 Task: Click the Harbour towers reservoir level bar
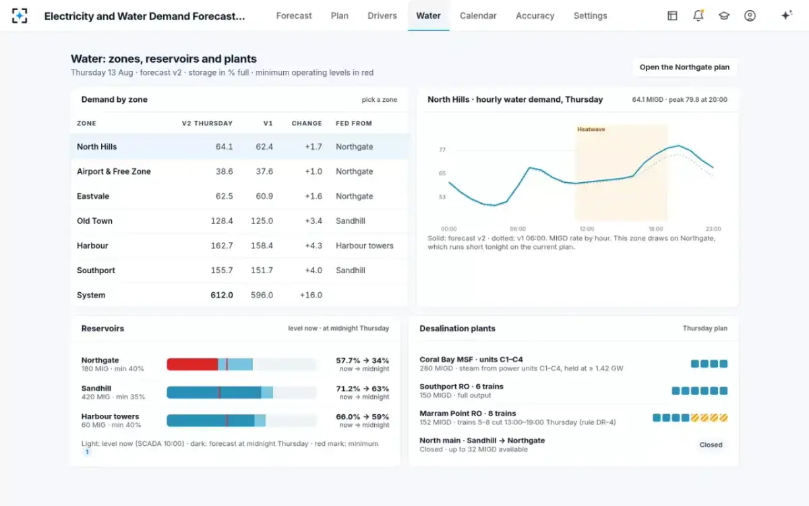click(x=241, y=420)
